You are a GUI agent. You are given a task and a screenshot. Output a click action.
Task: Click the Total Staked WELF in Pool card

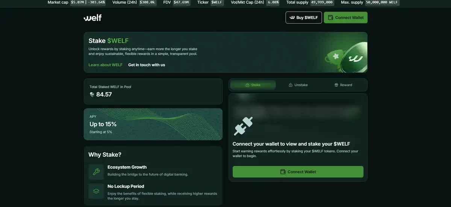coord(153,91)
